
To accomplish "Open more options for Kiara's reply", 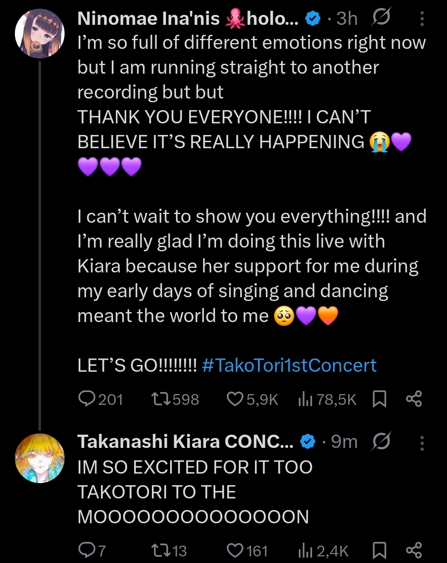I will tap(422, 443).
